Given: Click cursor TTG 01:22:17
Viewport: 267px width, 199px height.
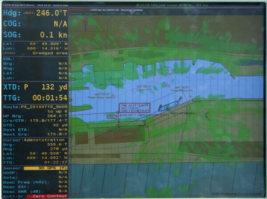Looking at the screenshot, I should pos(56,163).
